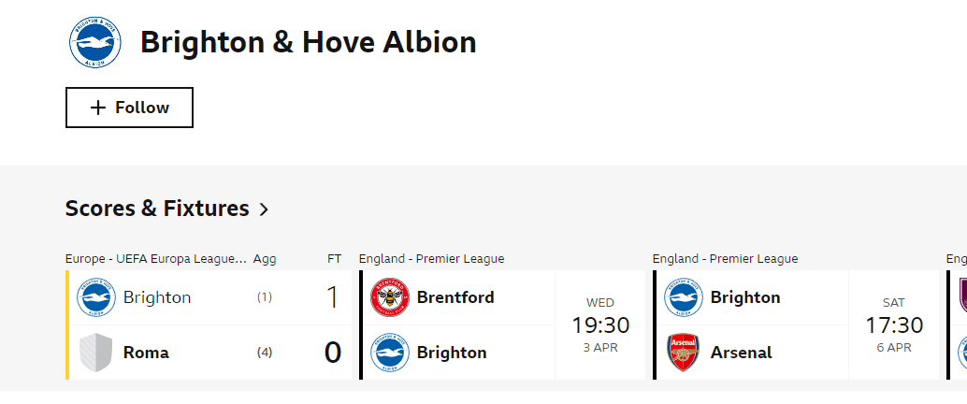This screenshot has width=967, height=404.
Task: Open the Brentford team name link
Action: 455,297
